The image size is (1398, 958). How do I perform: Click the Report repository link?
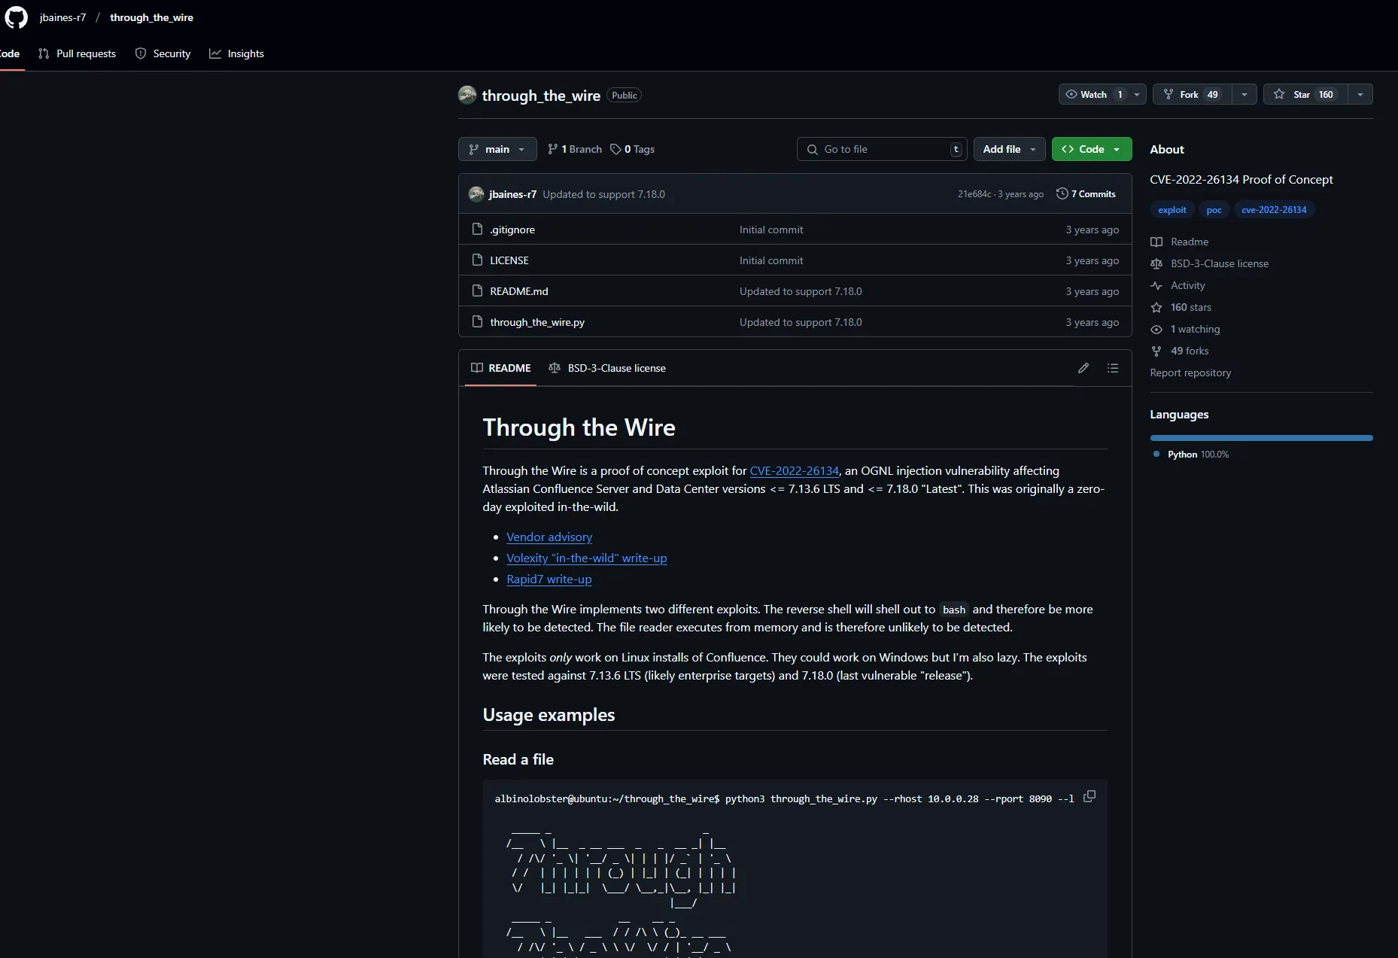(x=1190, y=373)
